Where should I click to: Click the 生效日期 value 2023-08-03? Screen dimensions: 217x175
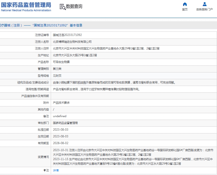pos(61,137)
